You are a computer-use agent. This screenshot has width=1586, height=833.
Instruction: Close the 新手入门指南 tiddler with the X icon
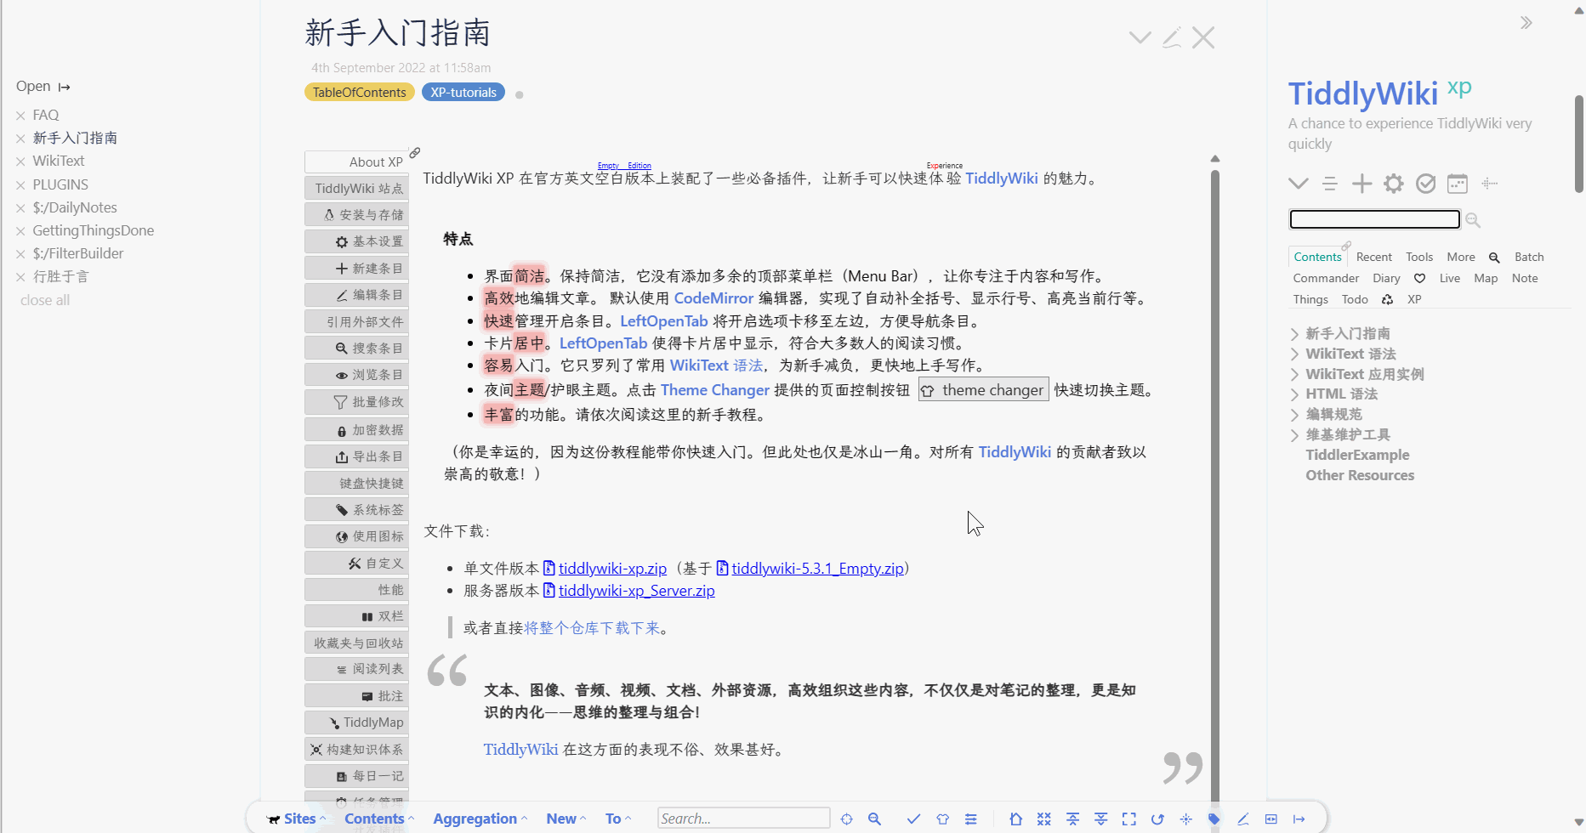click(1203, 37)
